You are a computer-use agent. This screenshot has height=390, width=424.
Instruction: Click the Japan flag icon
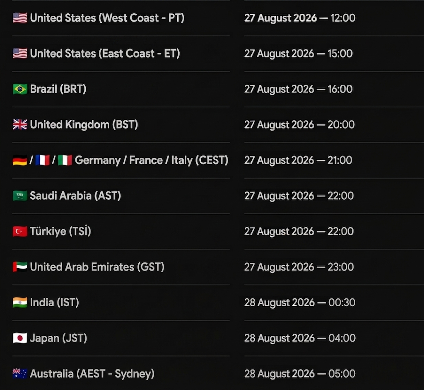point(20,338)
